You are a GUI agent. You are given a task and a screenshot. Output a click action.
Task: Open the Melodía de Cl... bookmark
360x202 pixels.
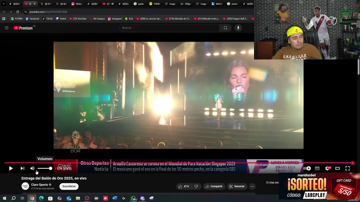pos(177,19)
